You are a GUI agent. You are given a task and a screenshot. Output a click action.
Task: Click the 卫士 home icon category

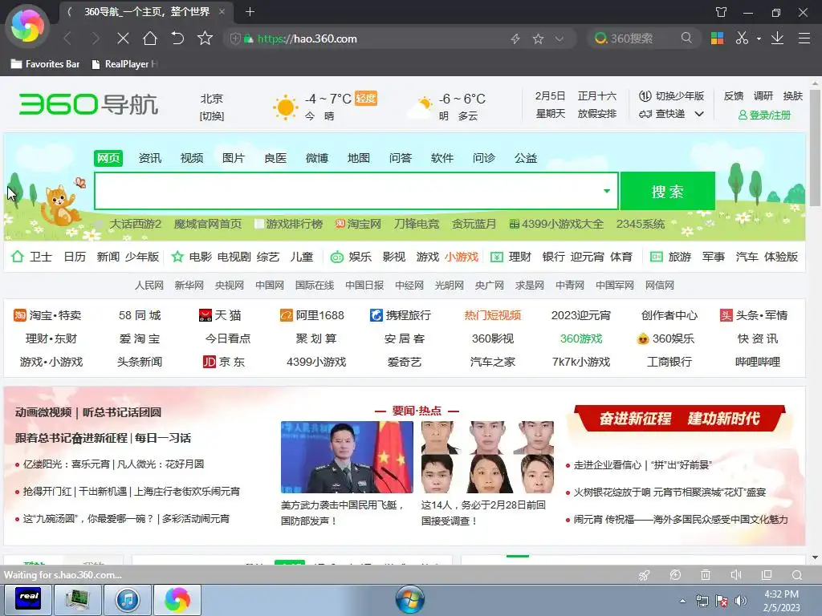[18, 257]
